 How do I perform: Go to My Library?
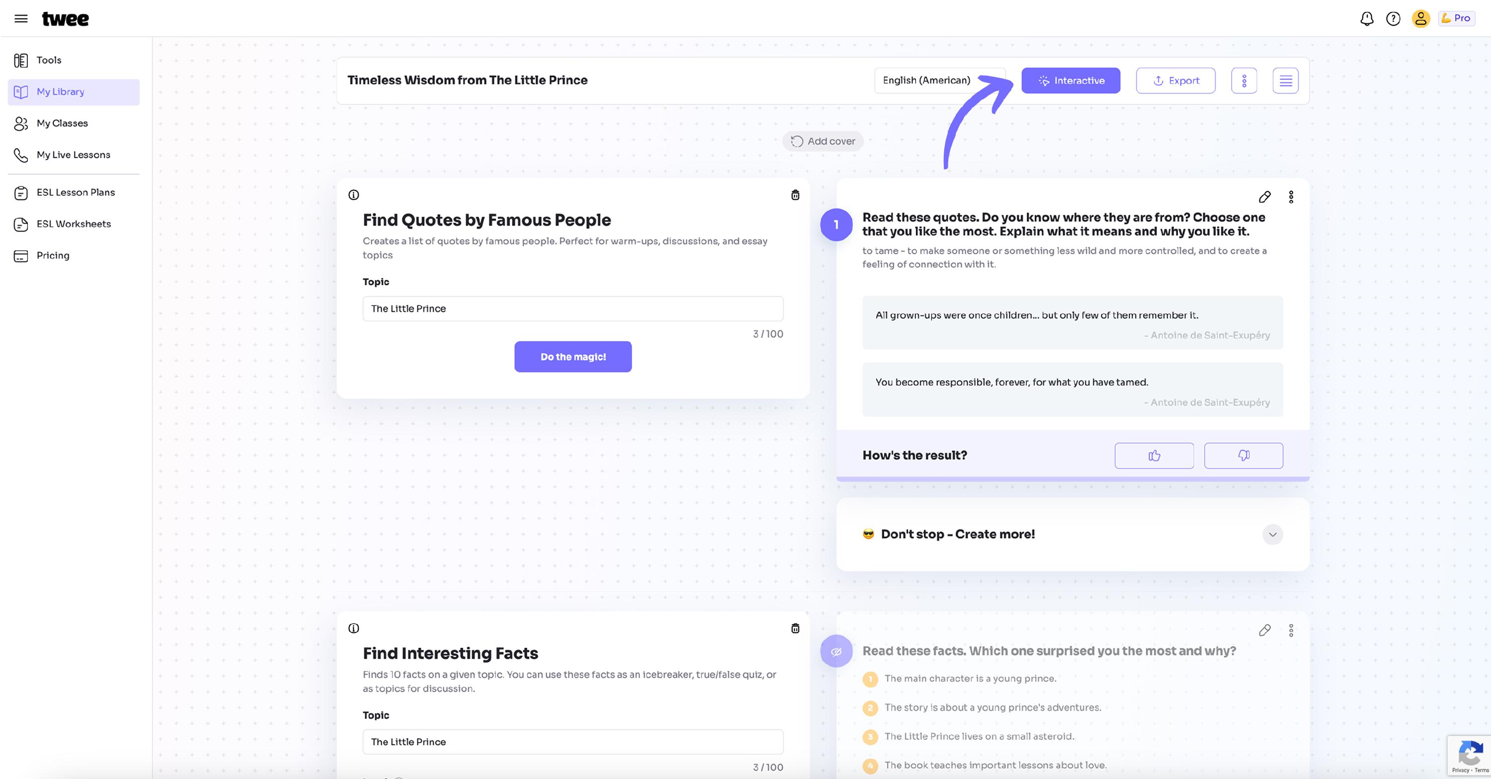point(74,92)
